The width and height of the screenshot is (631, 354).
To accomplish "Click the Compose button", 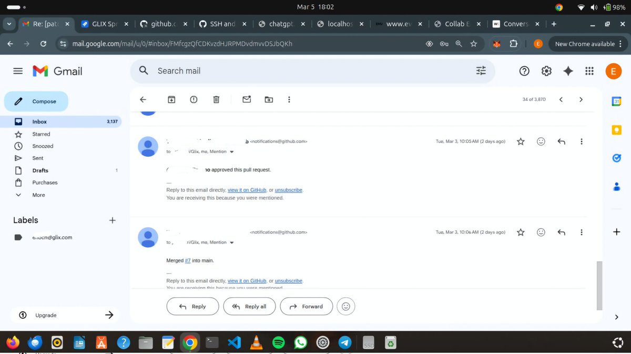I will [36, 102].
